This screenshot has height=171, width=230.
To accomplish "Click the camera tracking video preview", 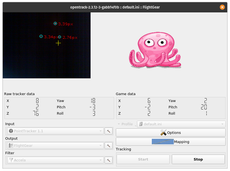I will pos(47,45).
